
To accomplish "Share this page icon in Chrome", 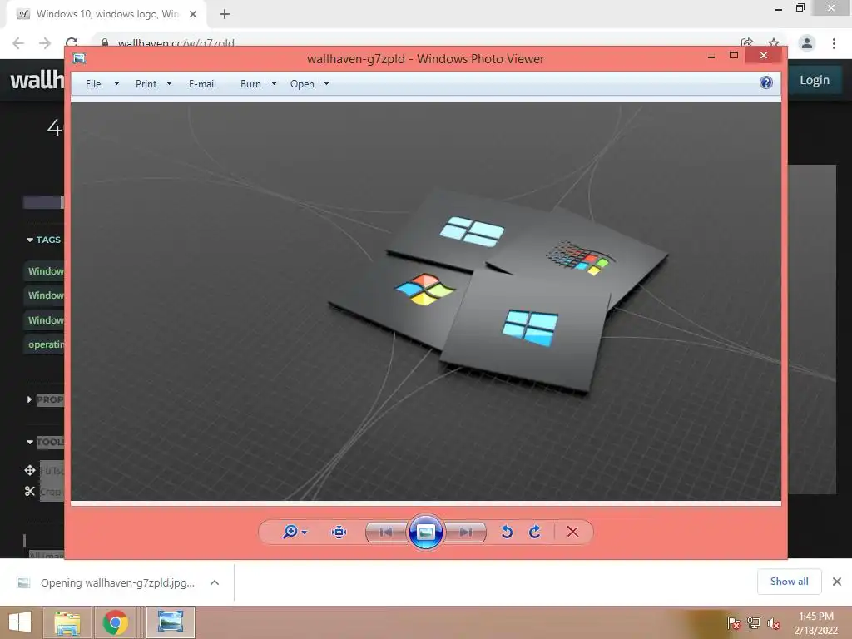I will 747,43.
